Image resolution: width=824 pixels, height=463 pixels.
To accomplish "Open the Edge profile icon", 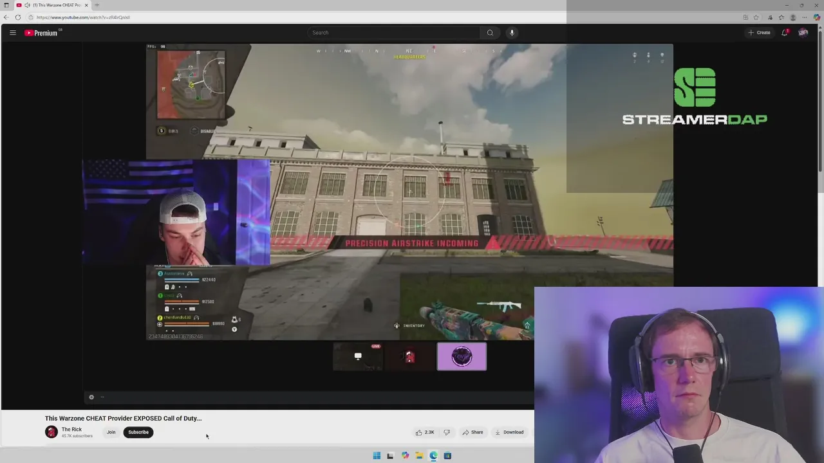I will 793,17.
